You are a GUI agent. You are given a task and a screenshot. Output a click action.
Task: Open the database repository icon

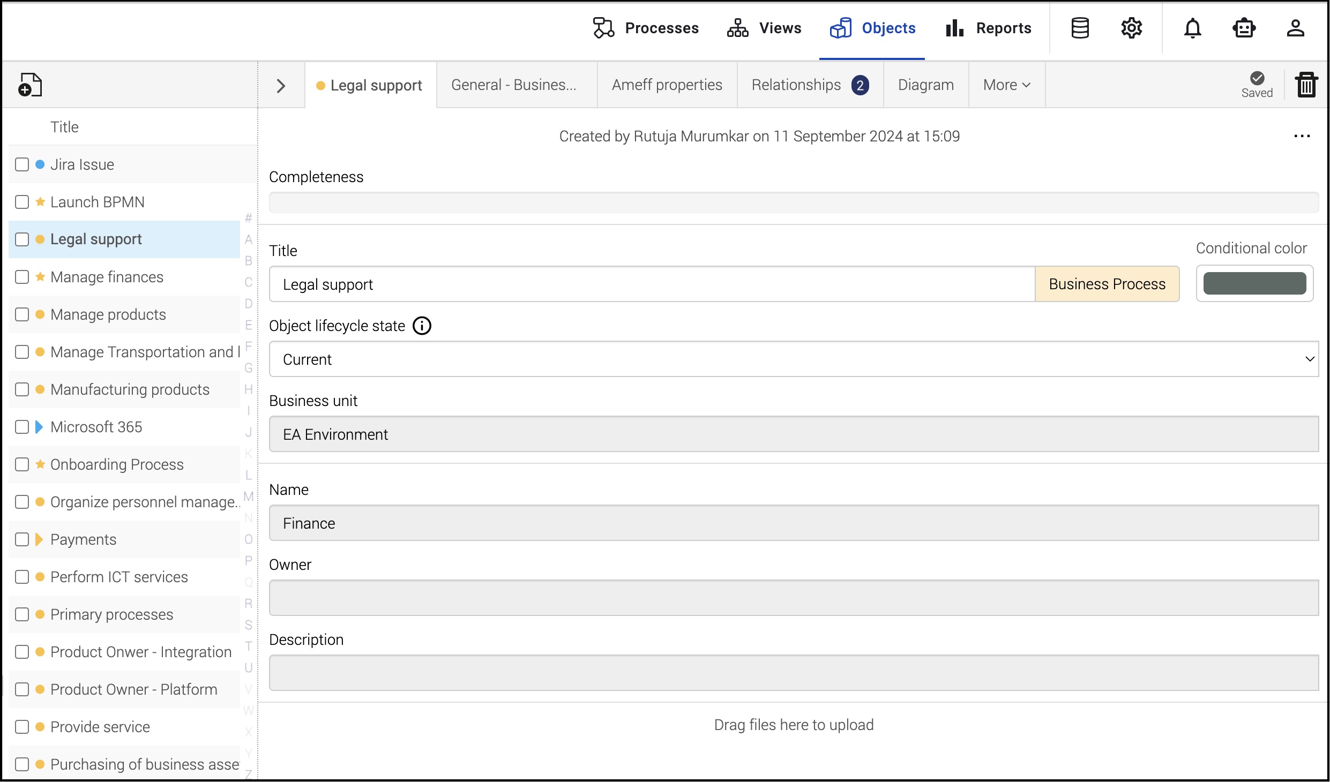[x=1080, y=28]
